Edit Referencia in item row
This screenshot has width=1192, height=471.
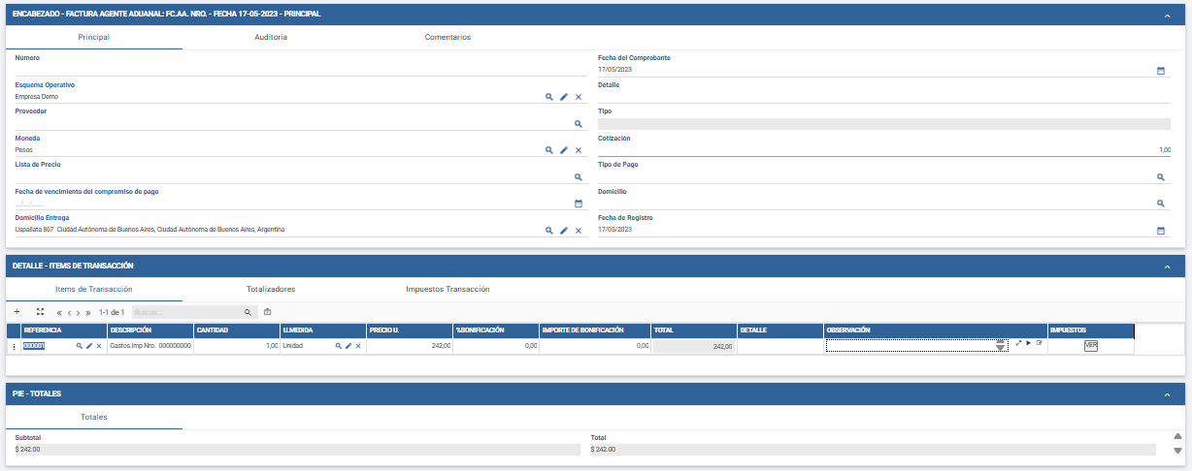[x=89, y=346]
